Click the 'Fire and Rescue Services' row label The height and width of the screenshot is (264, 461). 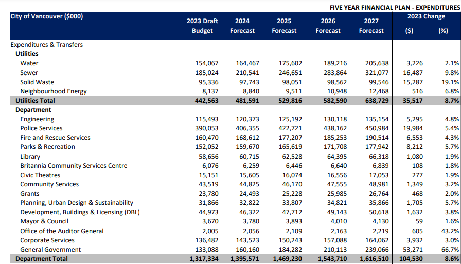(x=55, y=138)
